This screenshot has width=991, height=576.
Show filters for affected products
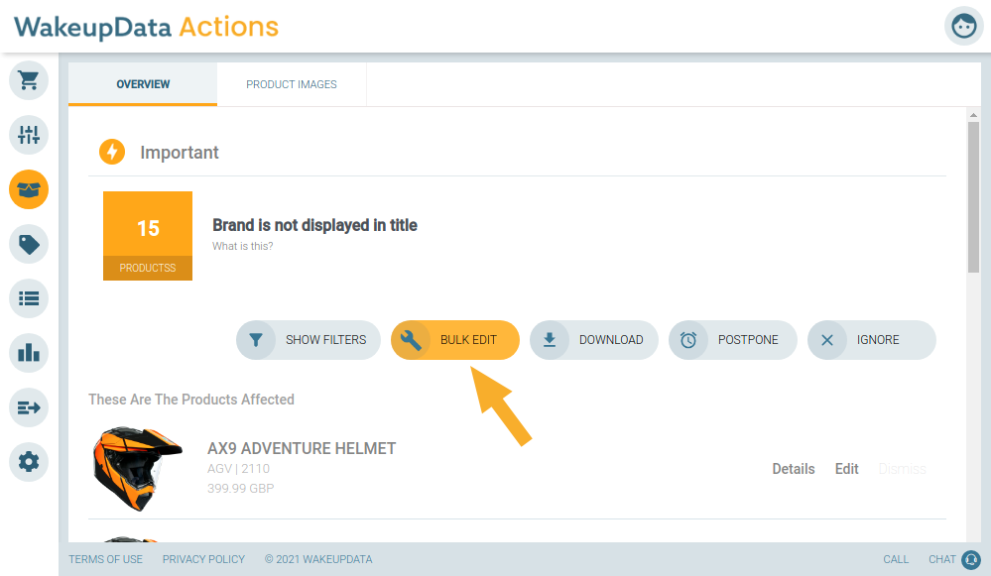(309, 340)
